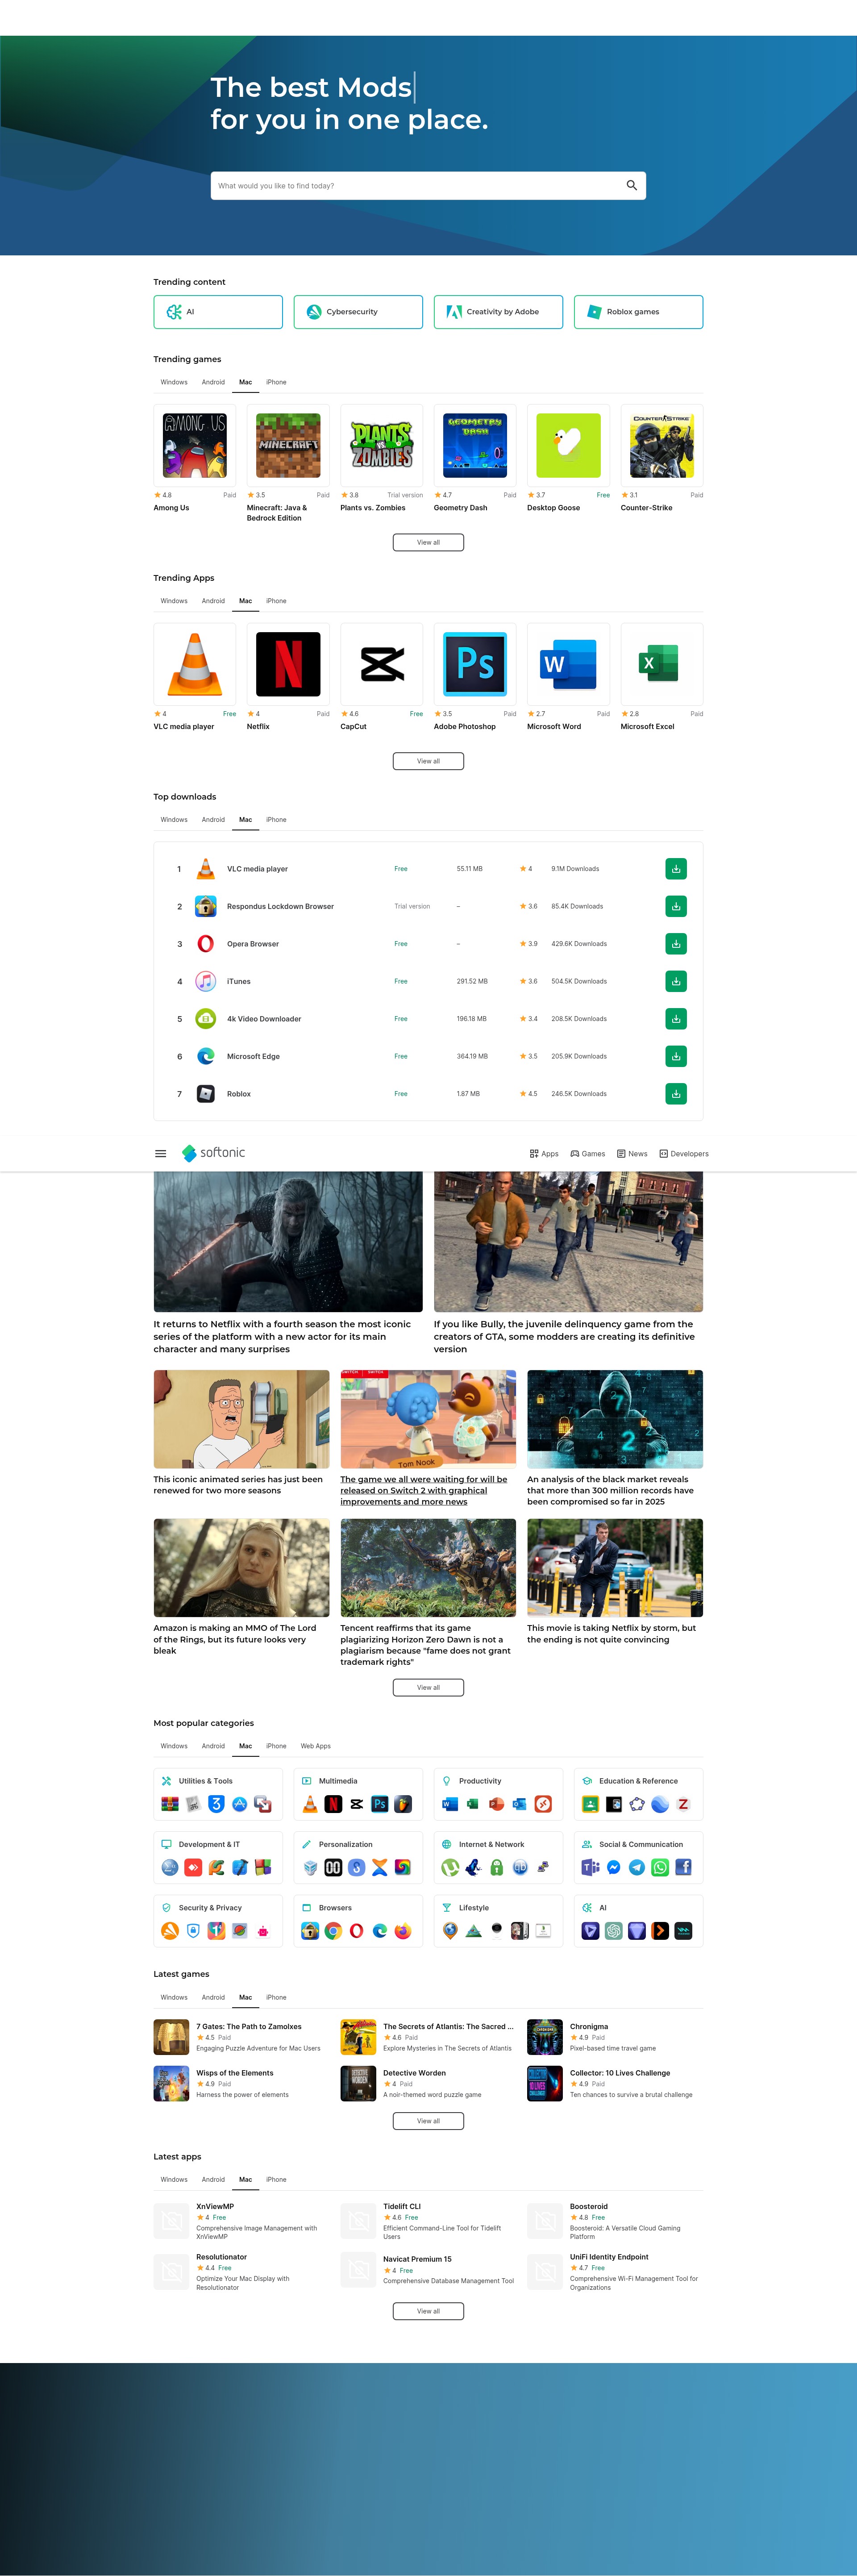This screenshot has height=2576, width=857.
Task: Select the iPhone tab under Trending games
Action: click(x=276, y=382)
